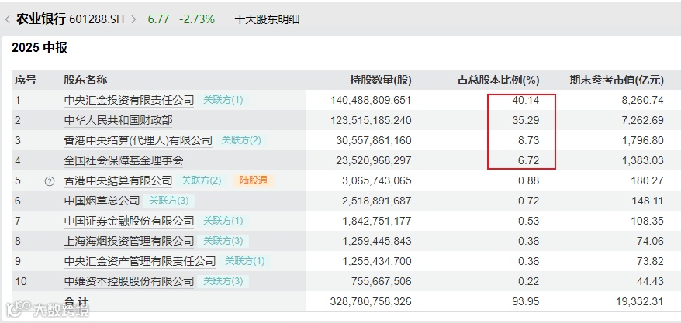Click column header 序号
This screenshot has width=681, height=323.
click(26, 81)
